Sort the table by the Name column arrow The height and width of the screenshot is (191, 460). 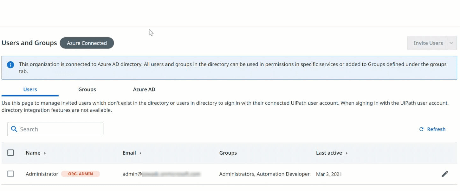click(45, 153)
